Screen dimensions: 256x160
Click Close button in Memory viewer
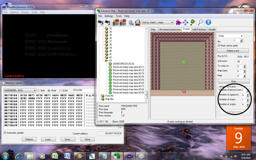coord(87,139)
